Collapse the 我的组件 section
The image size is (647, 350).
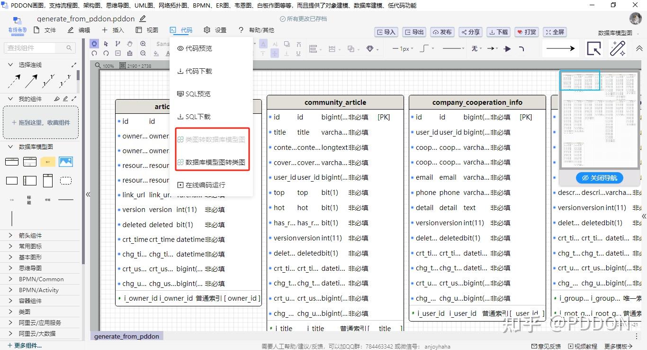tap(10, 99)
